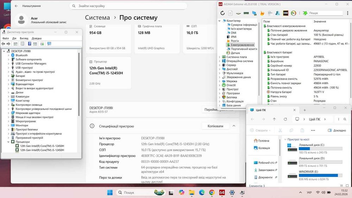This screenshot has height=198, width=352.
Task: Open the File Explorer three-dot more menu
Action: (313, 130)
